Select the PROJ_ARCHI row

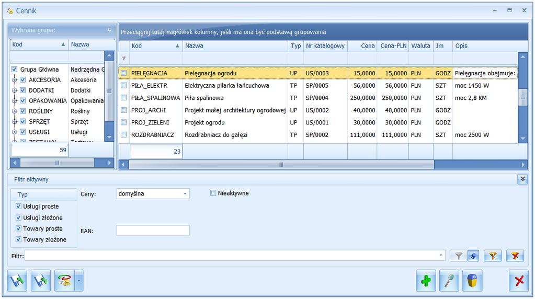318,110
